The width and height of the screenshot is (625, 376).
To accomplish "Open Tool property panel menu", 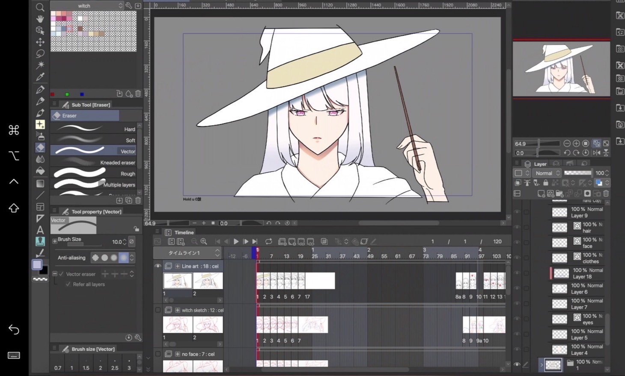I will tap(54, 211).
